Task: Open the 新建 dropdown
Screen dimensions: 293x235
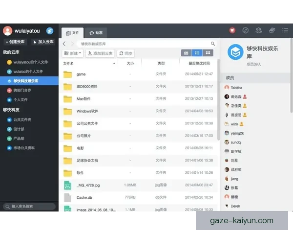Action: (72, 53)
